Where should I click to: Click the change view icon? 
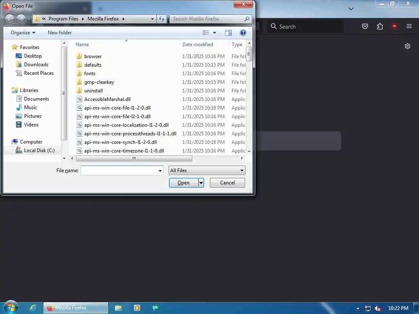point(206,33)
